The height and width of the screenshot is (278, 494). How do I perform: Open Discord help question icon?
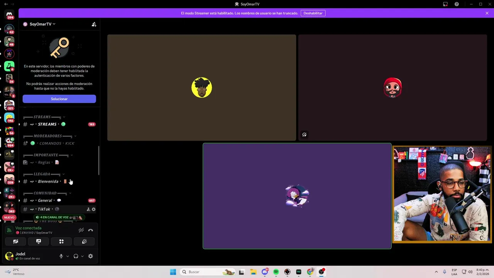click(x=457, y=4)
